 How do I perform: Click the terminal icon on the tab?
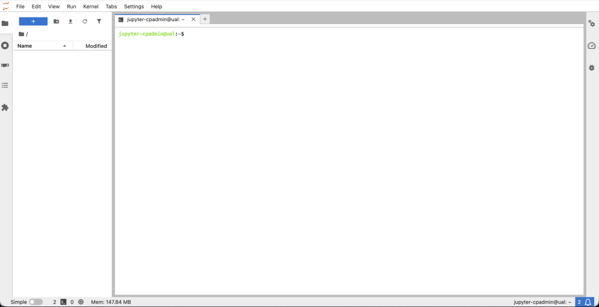click(x=121, y=19)
